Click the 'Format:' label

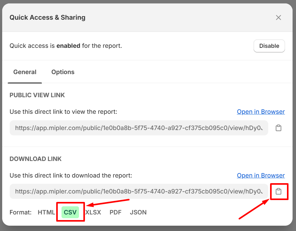pos(21,213)
